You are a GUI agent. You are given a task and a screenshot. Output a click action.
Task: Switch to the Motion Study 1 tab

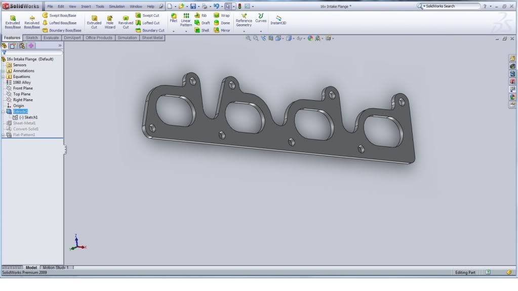(x=56, y=268)
